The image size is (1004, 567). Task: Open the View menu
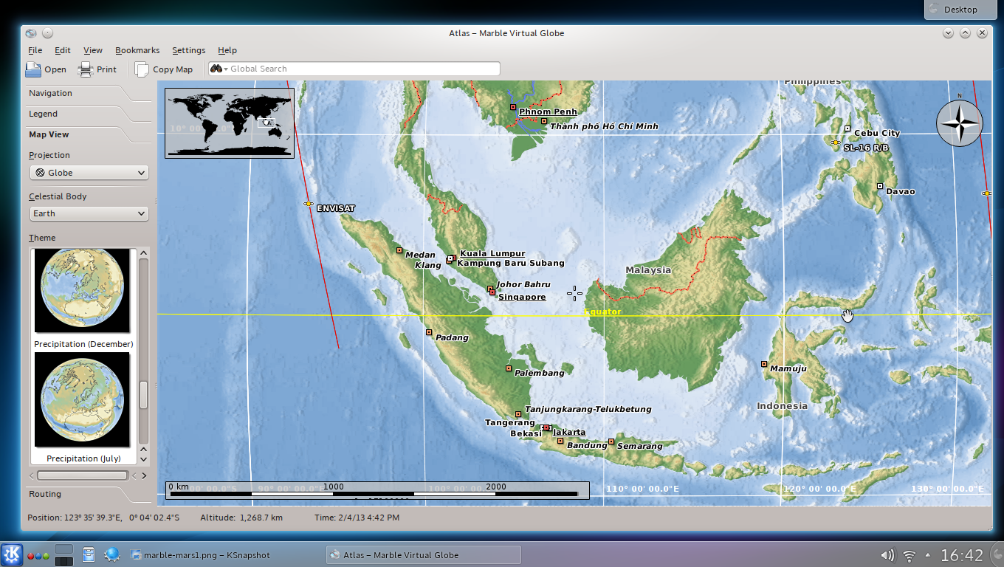click(93, 50)
